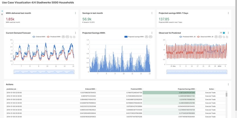Open the filter icon in the left sidebar
237x118 pixels.
2,14
